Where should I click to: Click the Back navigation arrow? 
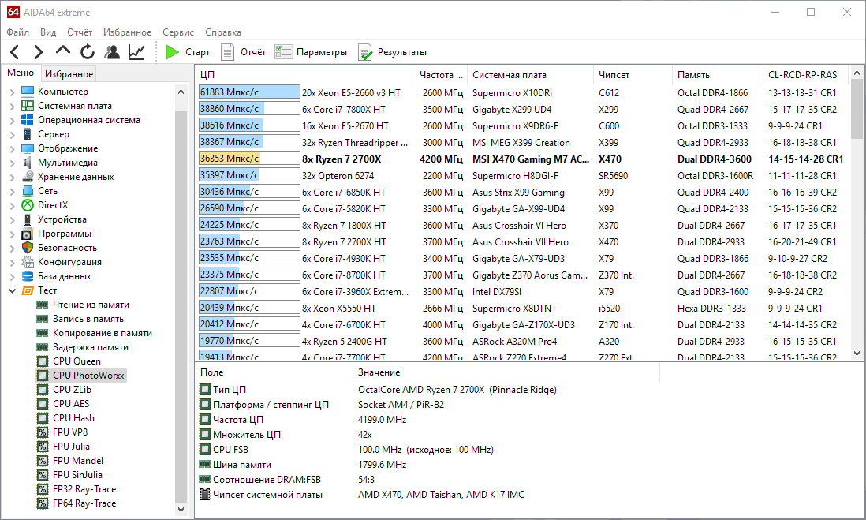[x=15, y=53]
